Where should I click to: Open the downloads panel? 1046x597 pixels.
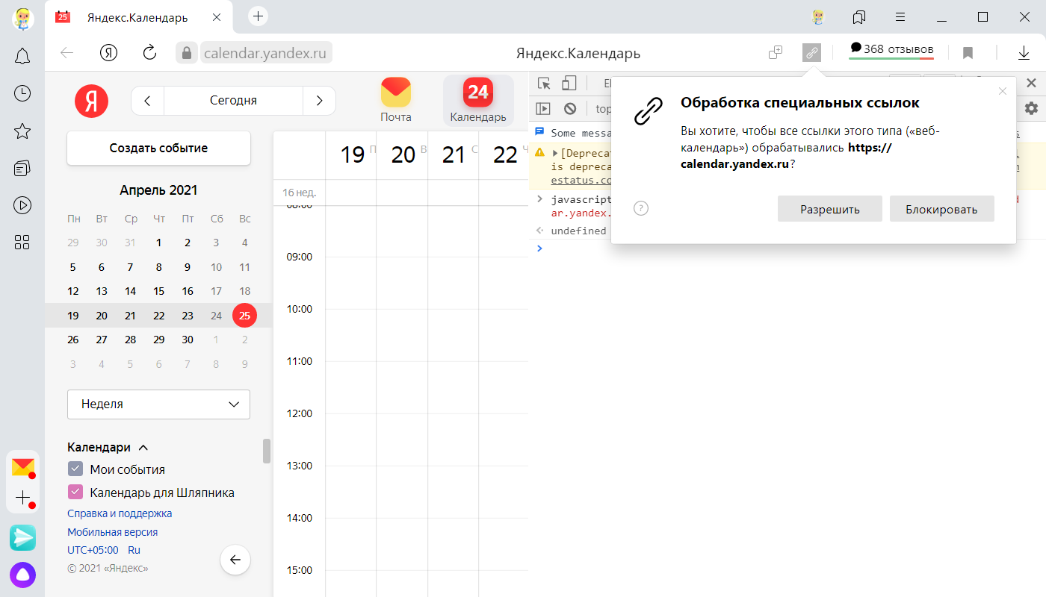point(1024,53)
